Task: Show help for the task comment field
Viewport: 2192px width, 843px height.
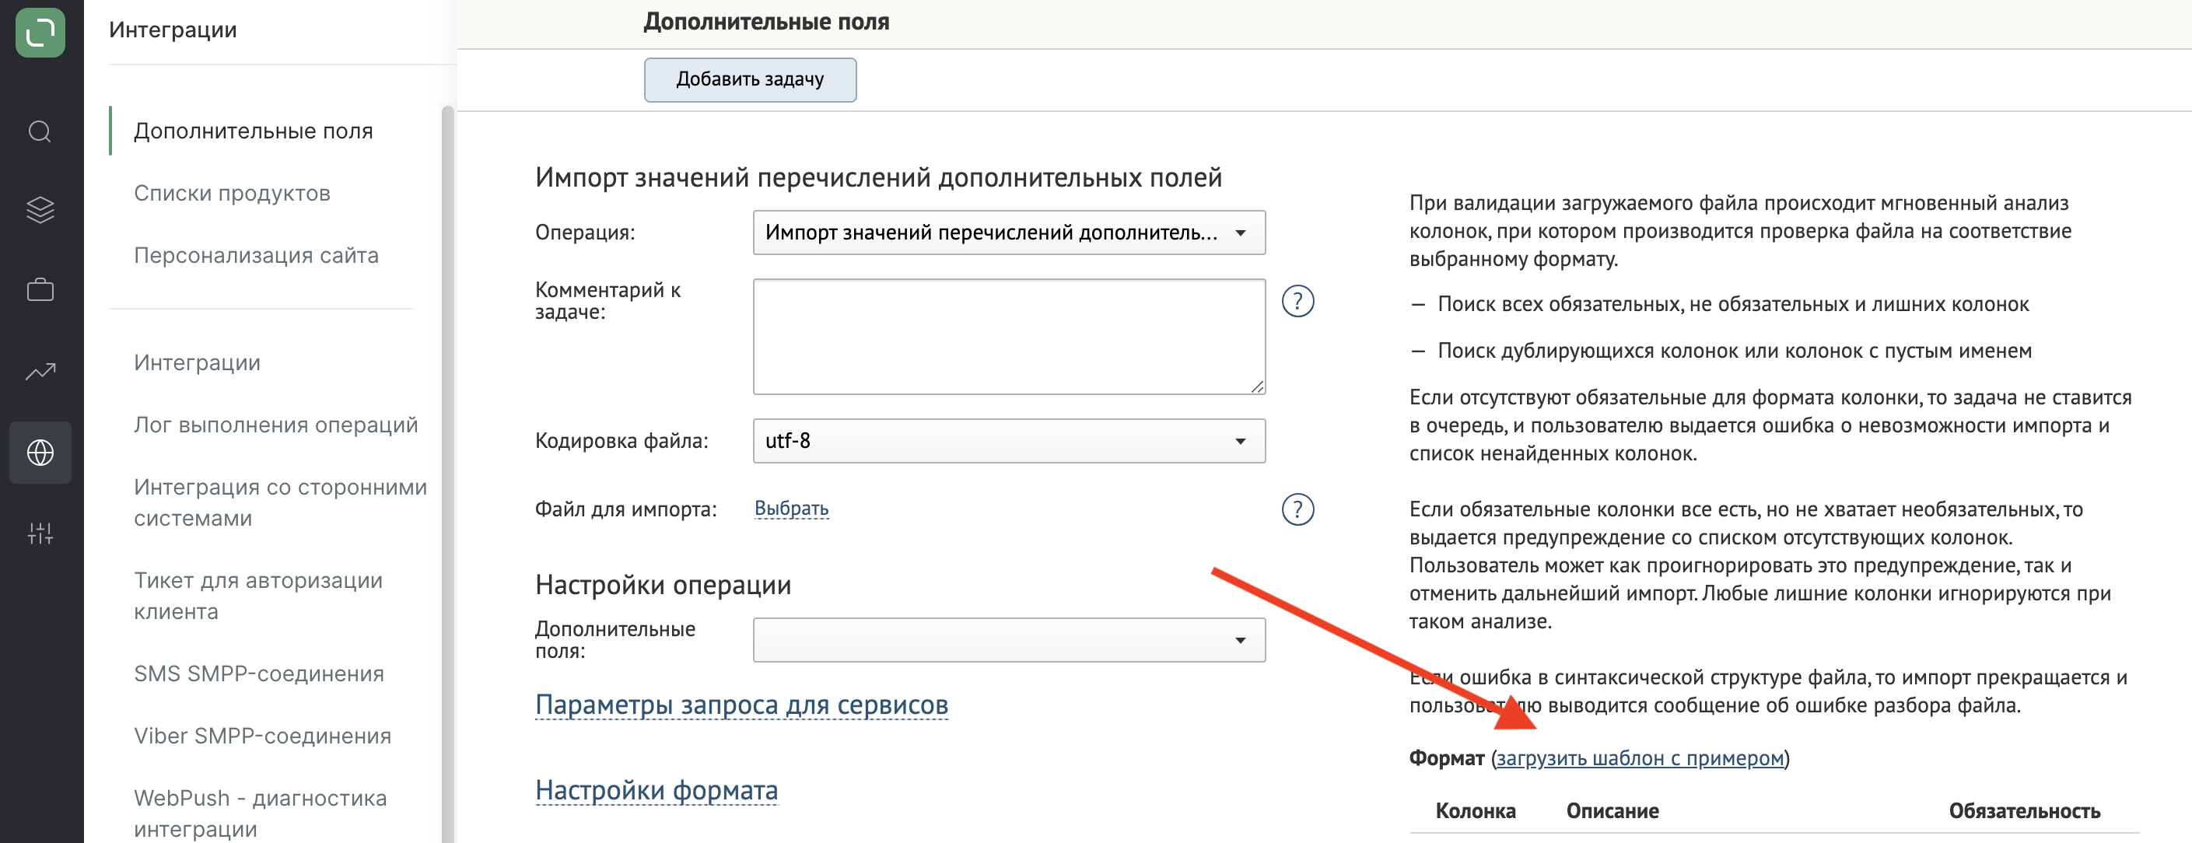Action: (1297, 301)
